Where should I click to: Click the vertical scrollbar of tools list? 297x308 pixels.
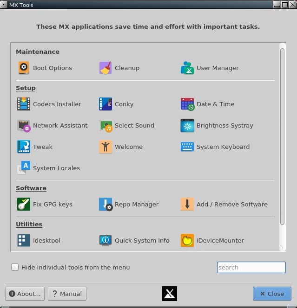coord(282,136)
